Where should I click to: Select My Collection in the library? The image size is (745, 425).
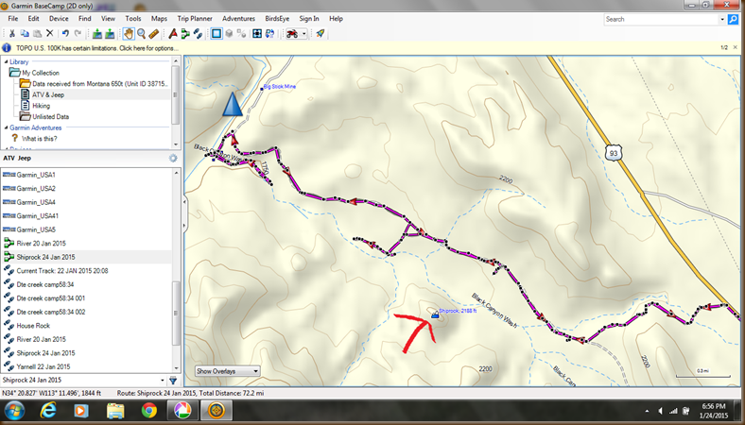point(41,73)
